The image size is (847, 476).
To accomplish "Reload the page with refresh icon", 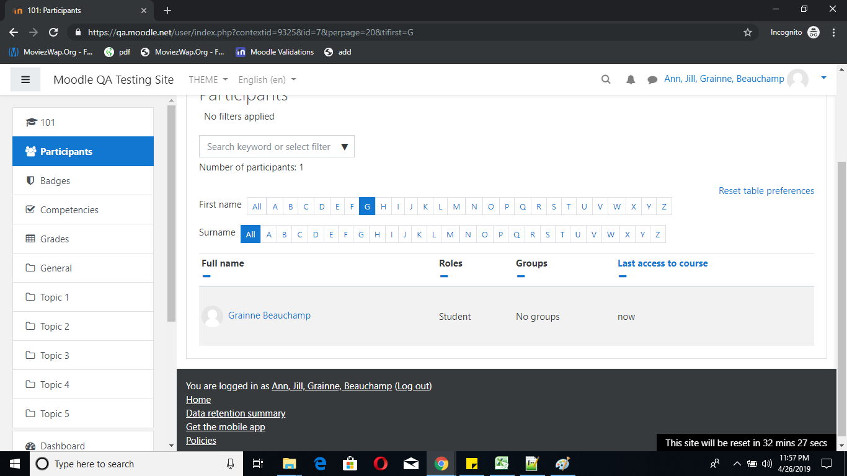I will (53, 32).
